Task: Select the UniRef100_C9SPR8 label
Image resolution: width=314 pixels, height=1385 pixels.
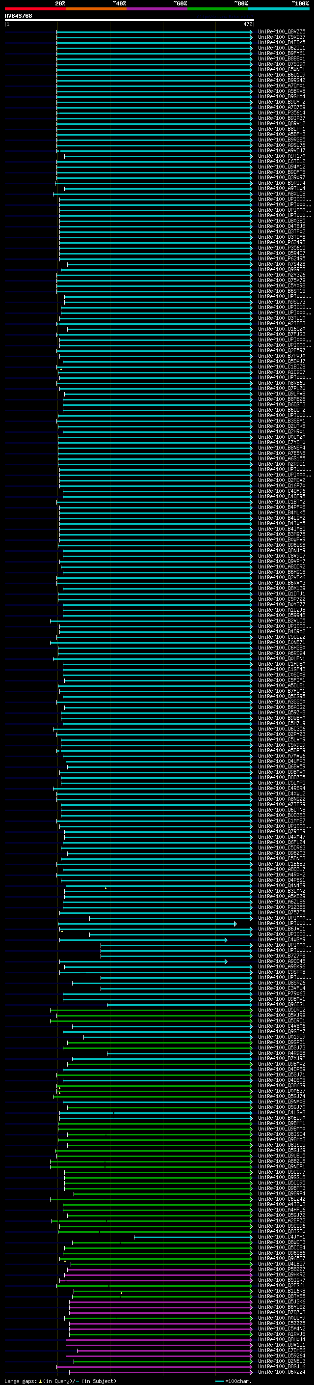Action: click(x=282, y=971)
